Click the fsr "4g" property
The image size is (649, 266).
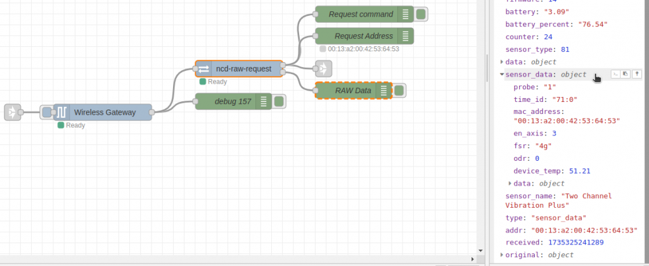(532, 146)
